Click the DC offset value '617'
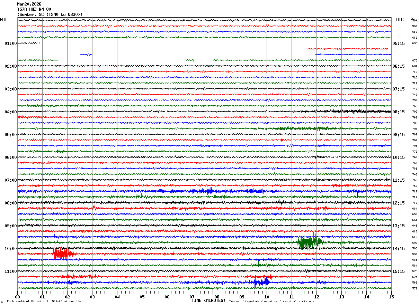Image resolution: width=419 pixels, height=306 pixels. pyautogui.click(x=414, y=32)
